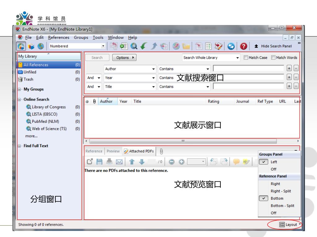Click the horizontal scrollbar of the reference list
317x237 pixels.
(x=183, y=141)
